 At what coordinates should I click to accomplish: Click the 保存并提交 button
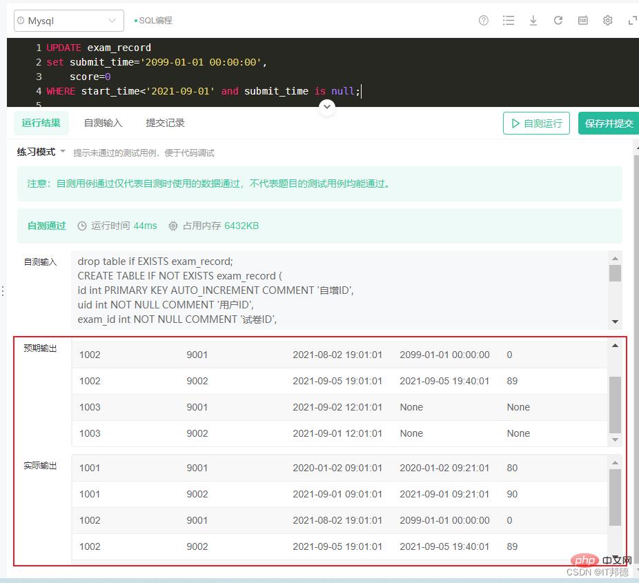608,123
